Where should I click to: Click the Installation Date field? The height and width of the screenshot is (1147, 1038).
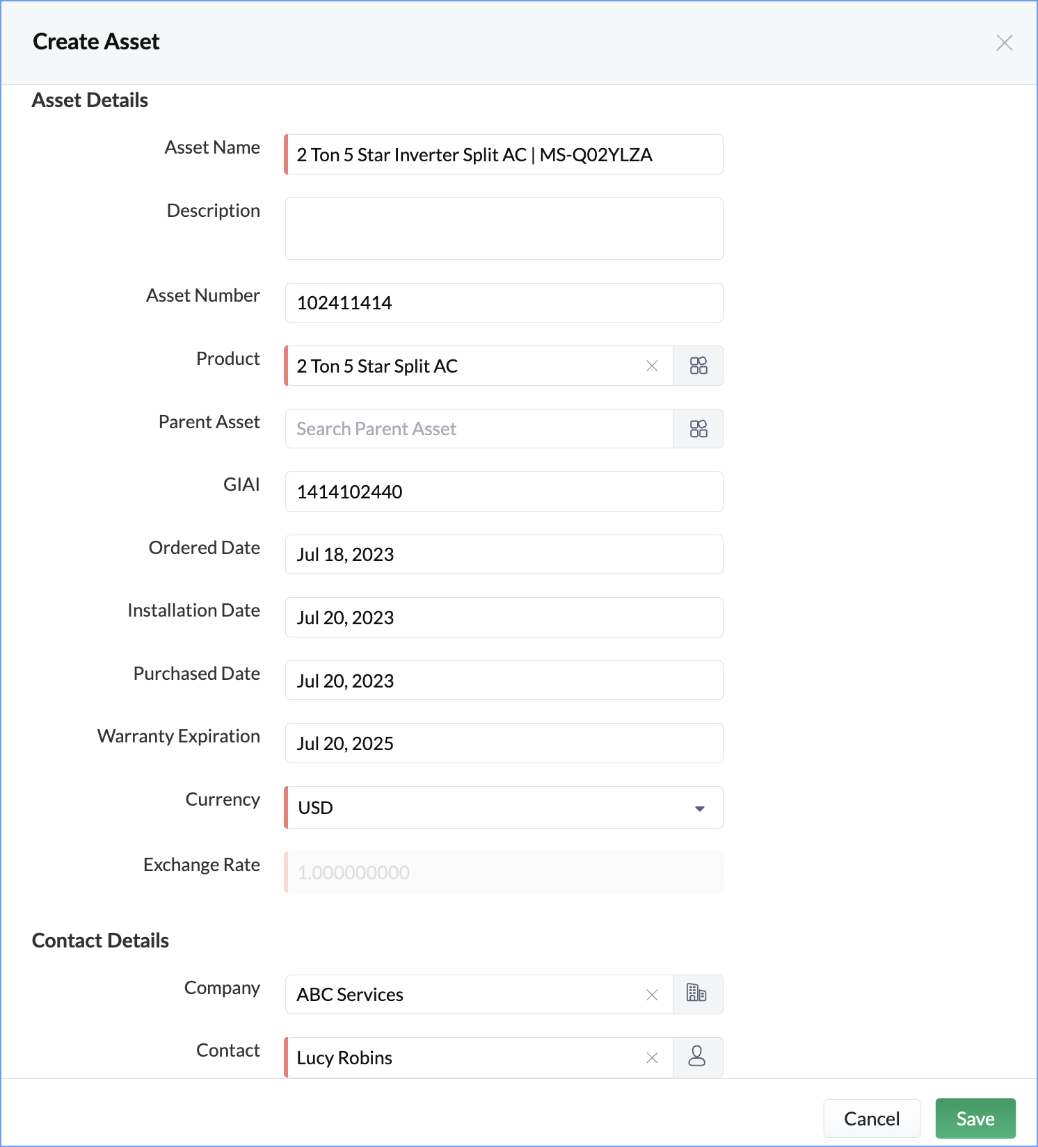point(504,617)
